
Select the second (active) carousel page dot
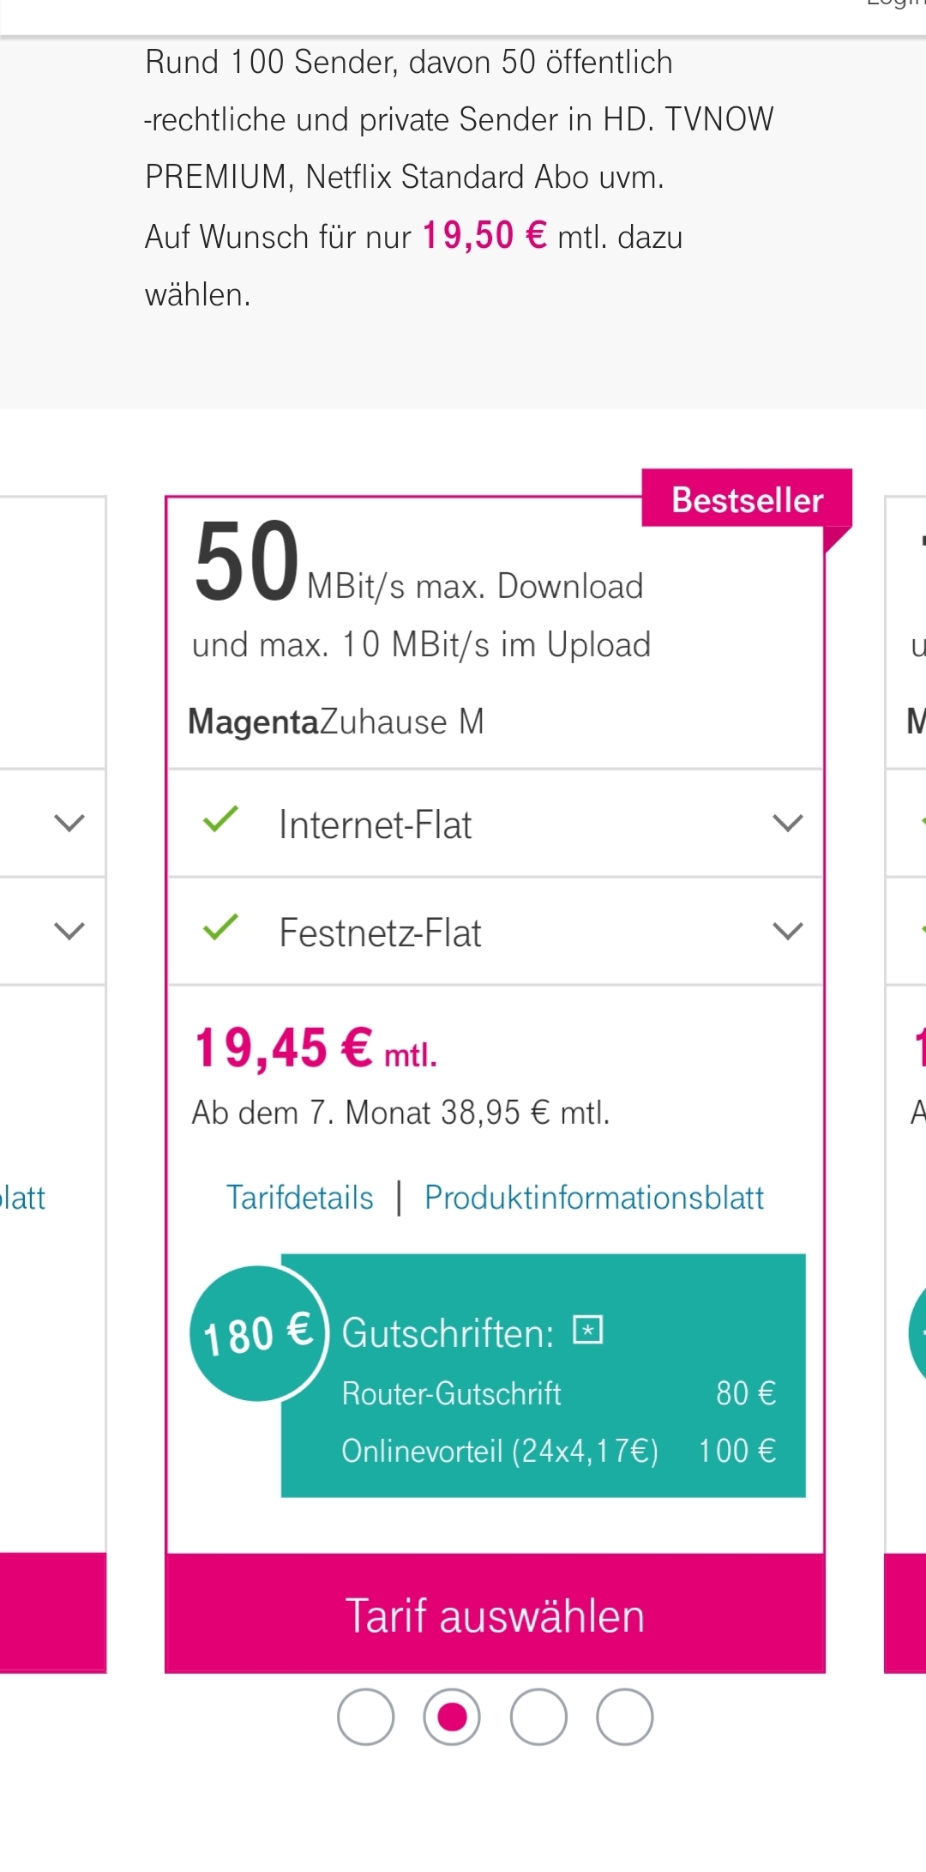(x=452, y=1717)
